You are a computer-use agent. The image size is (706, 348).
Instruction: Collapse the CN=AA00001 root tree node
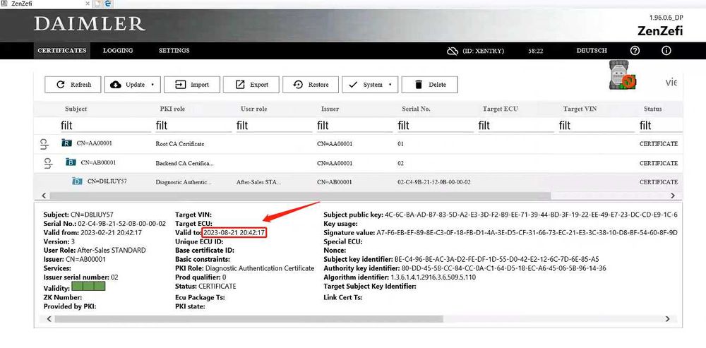[x=44, y=144]
